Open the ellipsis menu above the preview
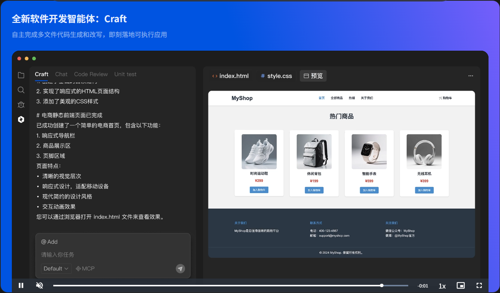The image size is (500, 293). (470, 75)
